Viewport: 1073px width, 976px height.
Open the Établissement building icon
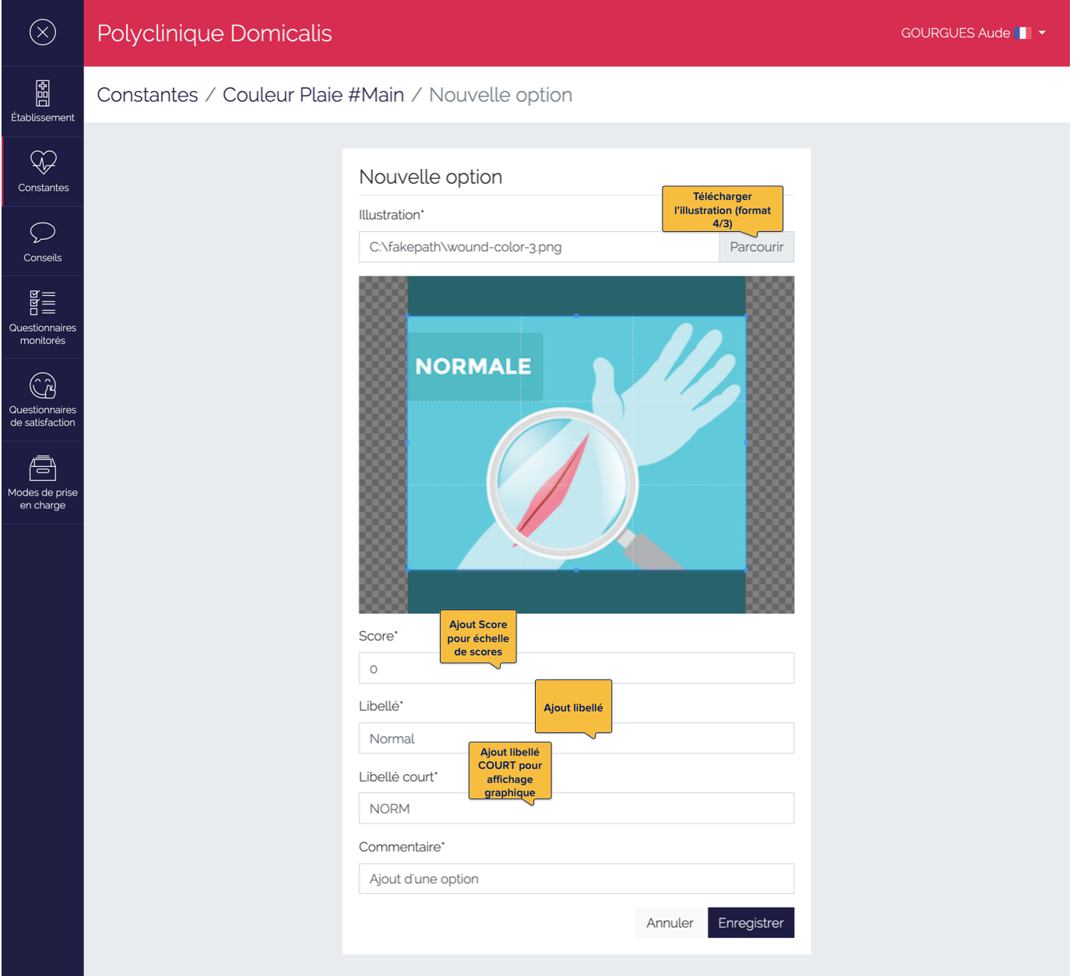pos(43,93)
